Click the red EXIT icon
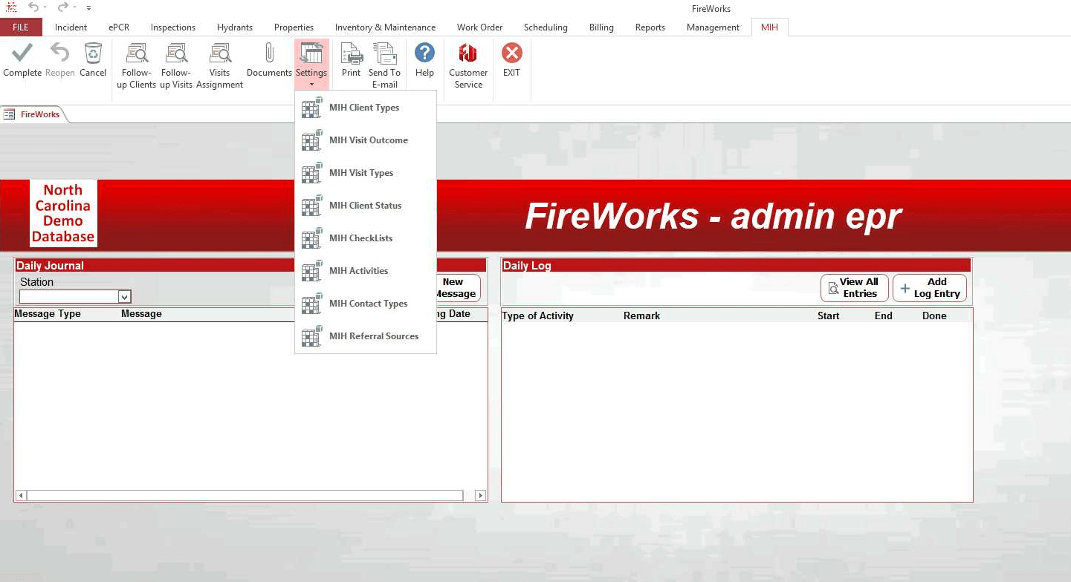 pyautogui.click(x=511, y=53)
